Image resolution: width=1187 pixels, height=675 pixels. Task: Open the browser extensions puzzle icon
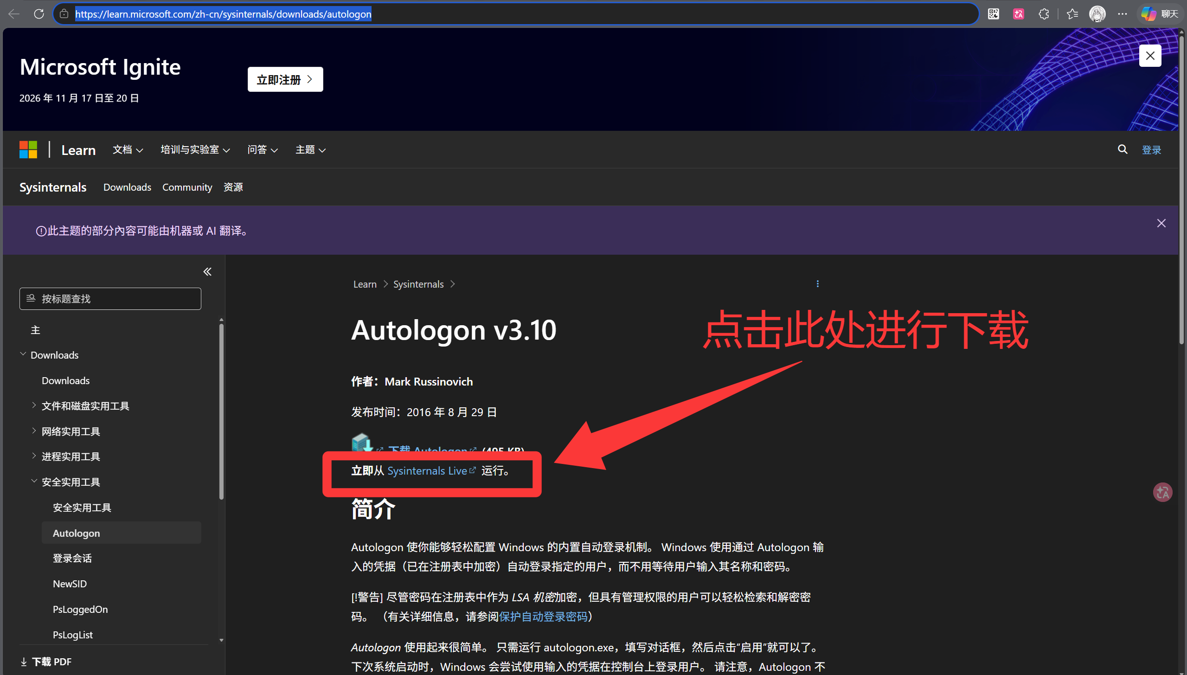[x=1043, y=14]
